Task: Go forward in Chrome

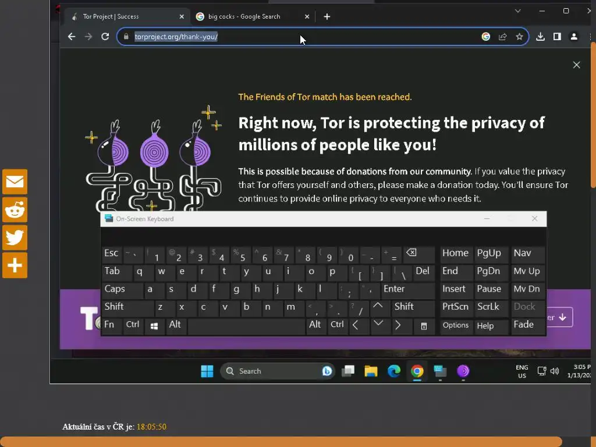Action: pos(88,37)
